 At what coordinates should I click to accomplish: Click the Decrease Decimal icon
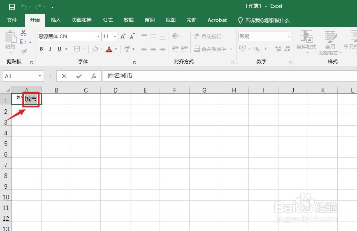click(287, 49)
